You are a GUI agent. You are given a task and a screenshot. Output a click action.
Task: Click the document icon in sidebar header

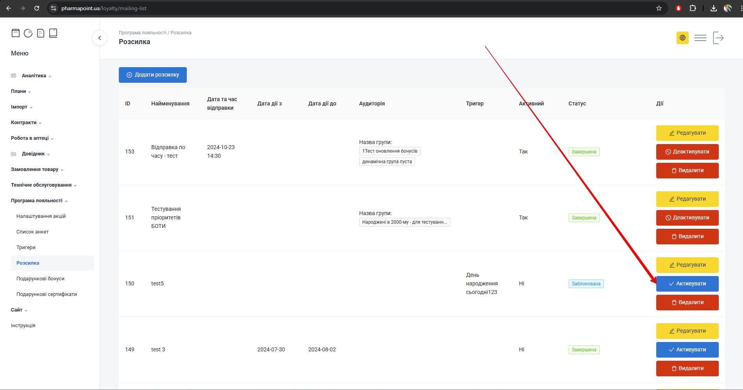pyautogui.click(x=41, y=33)
